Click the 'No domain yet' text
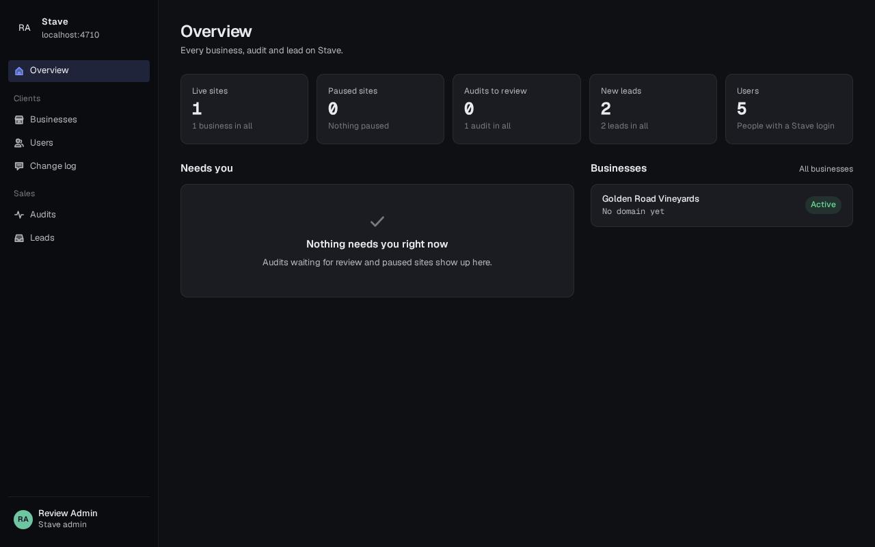The width and height of the screenshot is (875, 547). point(633,212)
